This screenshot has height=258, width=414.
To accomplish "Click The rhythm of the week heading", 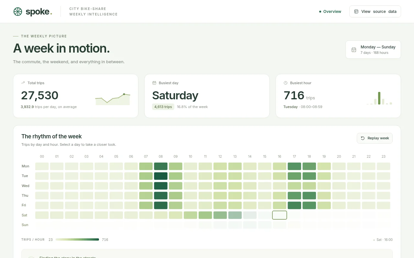I will coord(51,136).
